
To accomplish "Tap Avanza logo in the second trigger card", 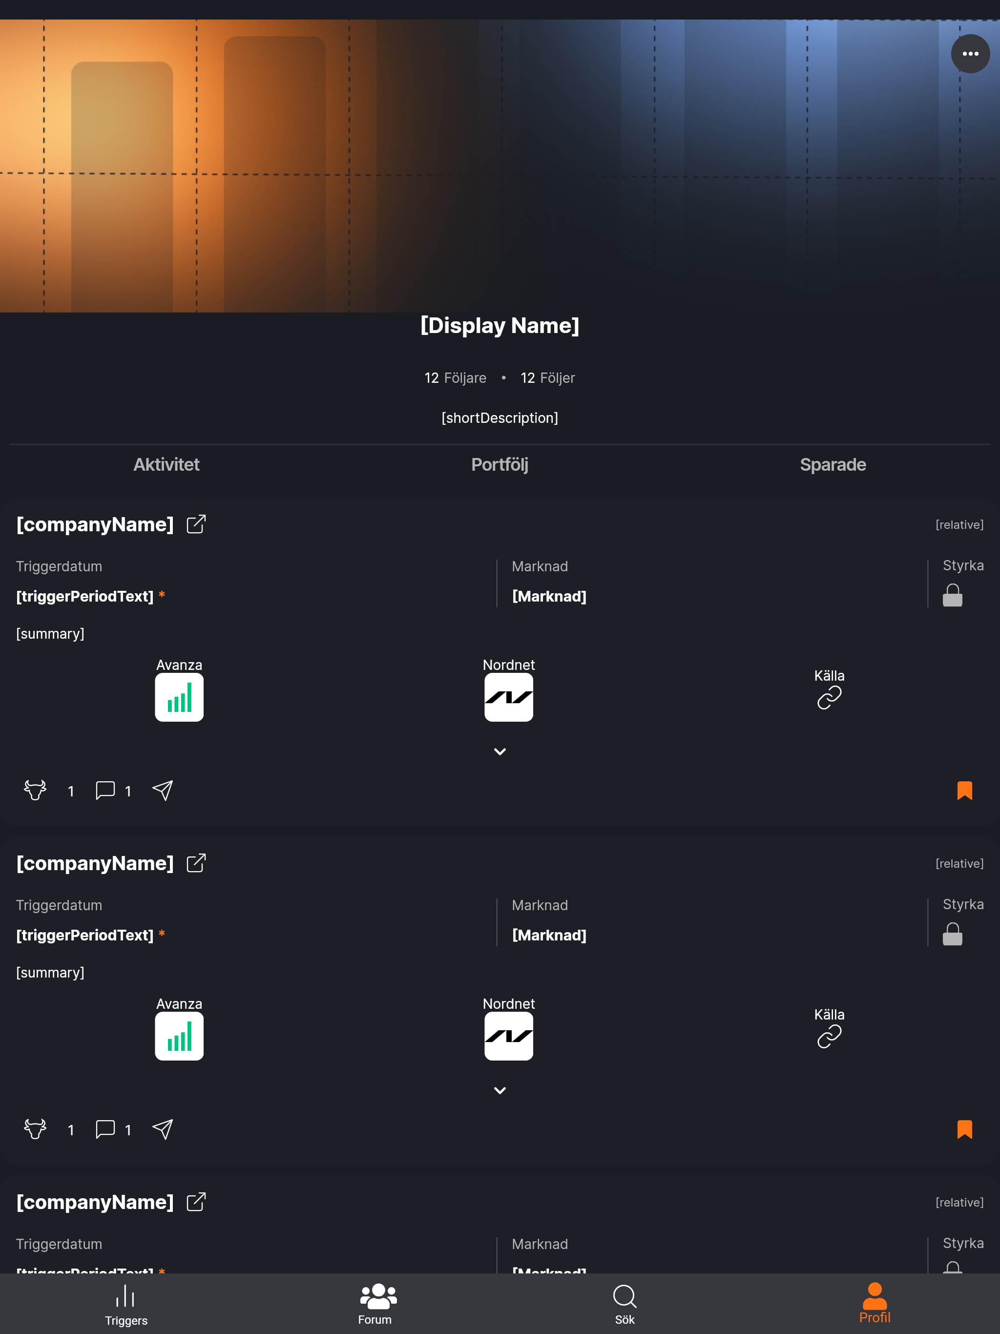I will coord(179,1036).
